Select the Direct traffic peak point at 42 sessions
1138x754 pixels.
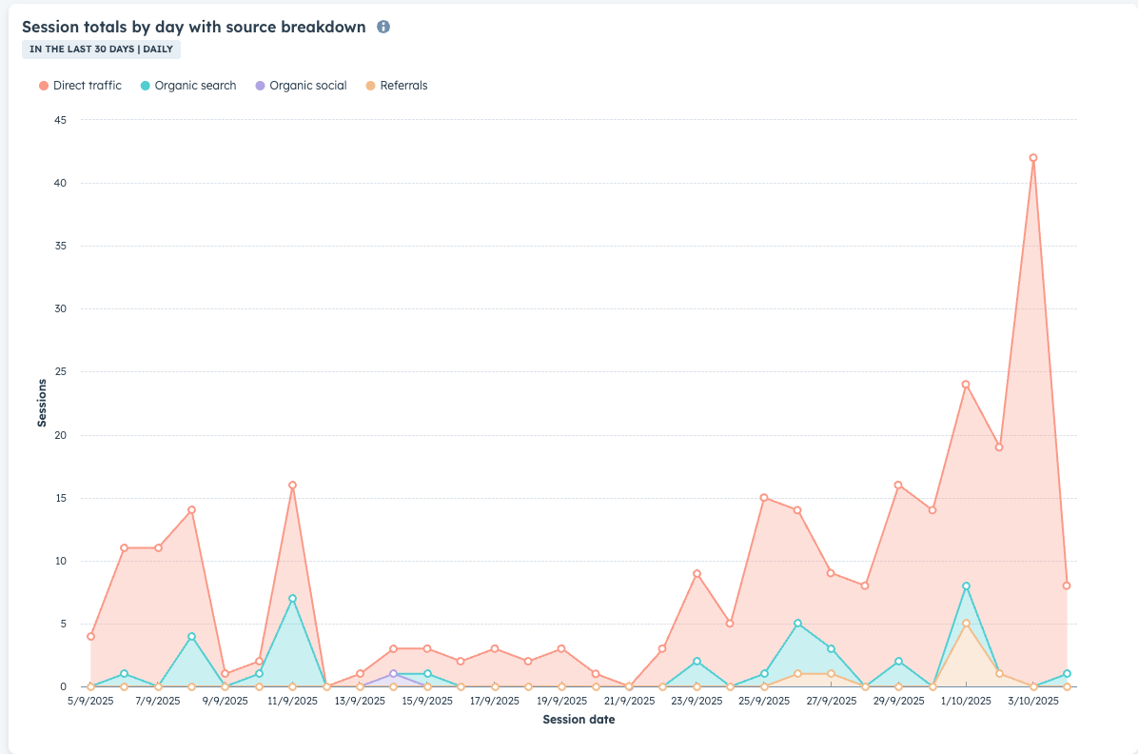tap(1032, 158)
